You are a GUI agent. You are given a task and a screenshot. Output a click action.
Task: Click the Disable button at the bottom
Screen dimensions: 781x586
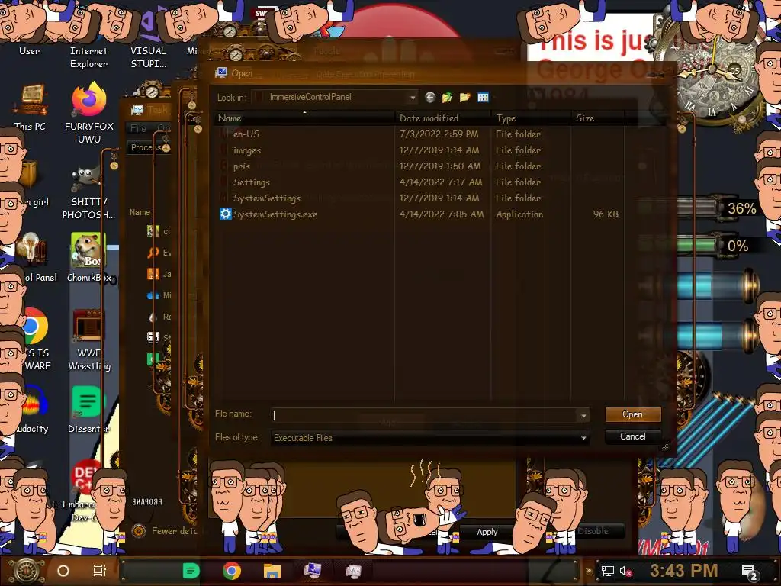point(593,531)
